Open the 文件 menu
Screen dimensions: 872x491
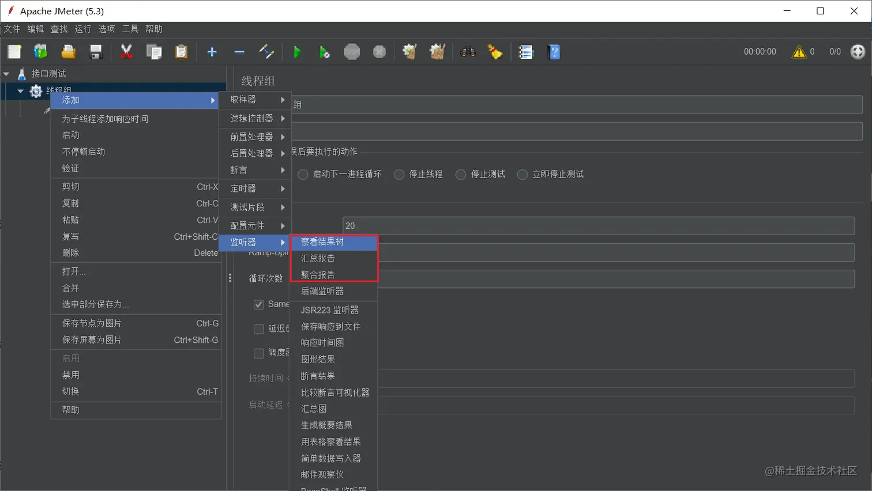point(12,29)
